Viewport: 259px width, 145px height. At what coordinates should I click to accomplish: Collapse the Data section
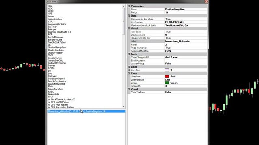[129, 16]
